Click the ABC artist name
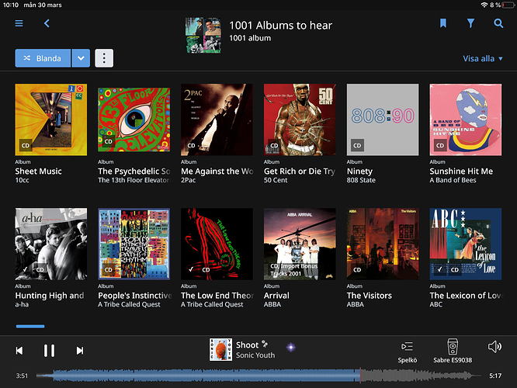 (436, 305)
